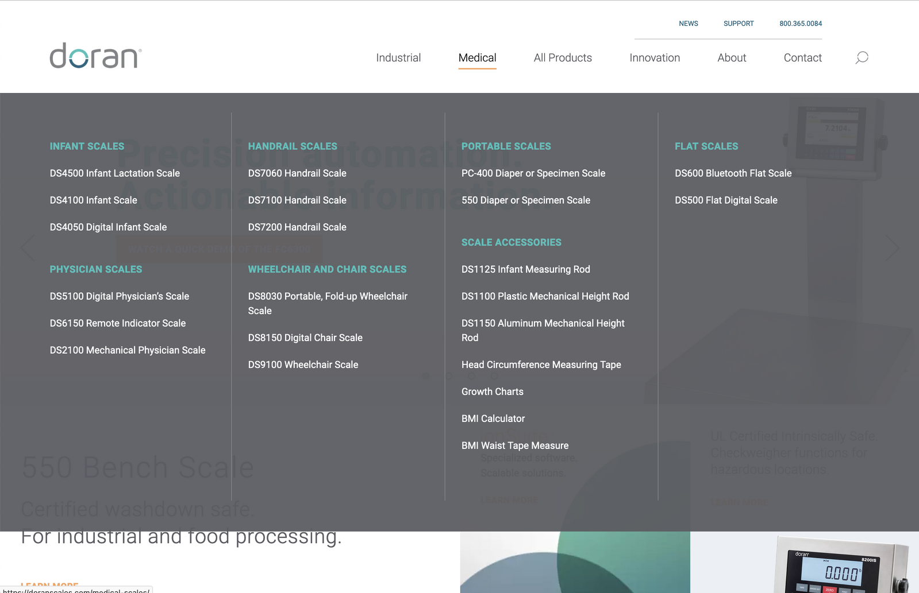Viewport: 919px width, 593px height.
Task: Open the Portable Scales category
Action: point(506,146)
